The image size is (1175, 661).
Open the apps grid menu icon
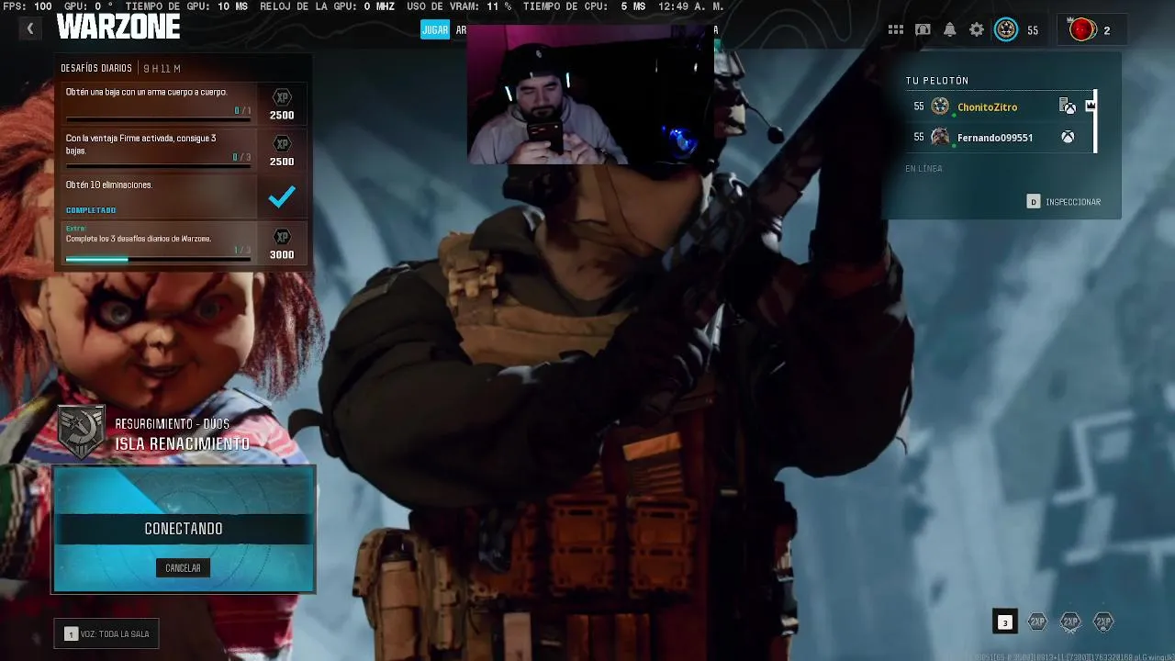(895, 30)
